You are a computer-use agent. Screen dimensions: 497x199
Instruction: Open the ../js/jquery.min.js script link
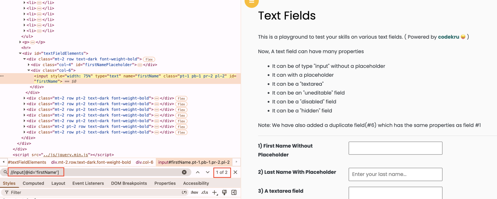66,155
